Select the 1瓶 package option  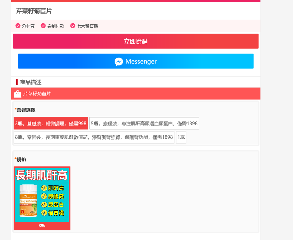(181, 137)
